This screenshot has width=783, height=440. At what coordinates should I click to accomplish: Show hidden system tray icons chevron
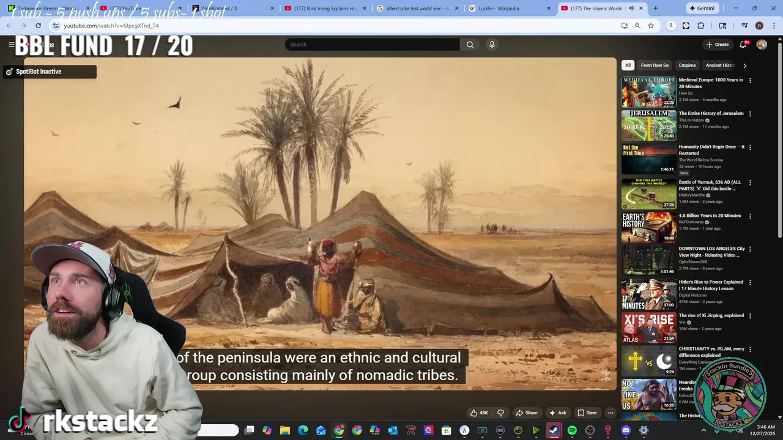pyautogui.click(x=703, y=430)
